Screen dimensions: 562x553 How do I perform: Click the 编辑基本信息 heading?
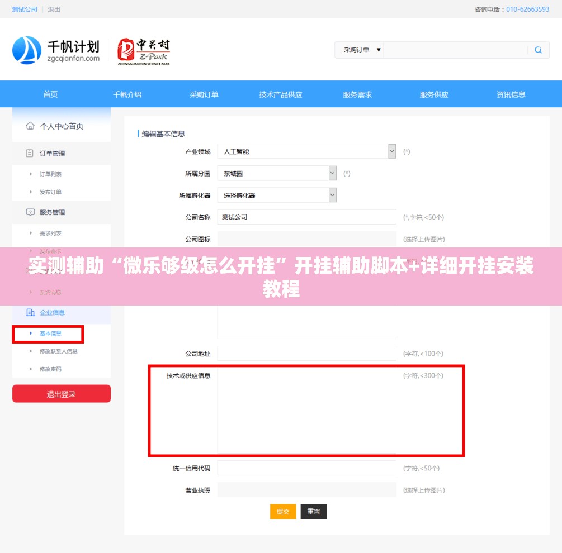tap(163, 134)
